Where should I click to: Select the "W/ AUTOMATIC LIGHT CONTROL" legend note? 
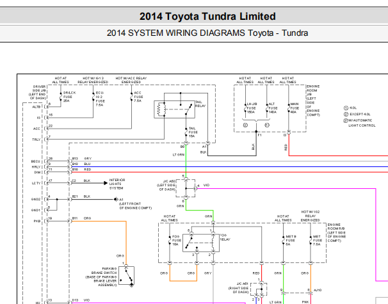362,123
